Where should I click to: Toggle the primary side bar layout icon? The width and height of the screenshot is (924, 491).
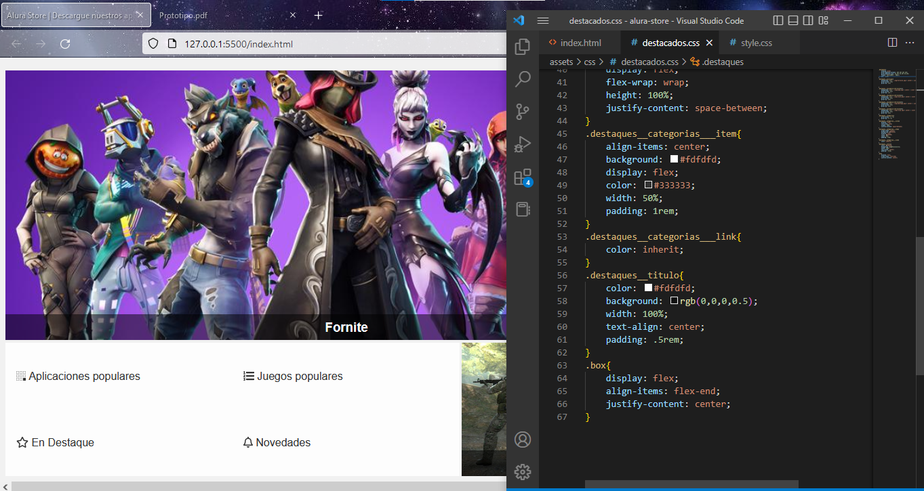coord(778,20)
